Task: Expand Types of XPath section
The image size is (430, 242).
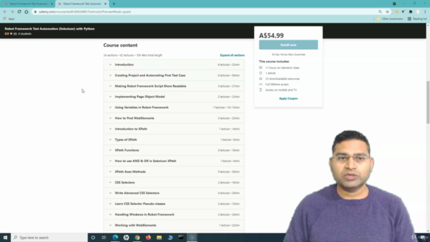Action: coord(174,140)
